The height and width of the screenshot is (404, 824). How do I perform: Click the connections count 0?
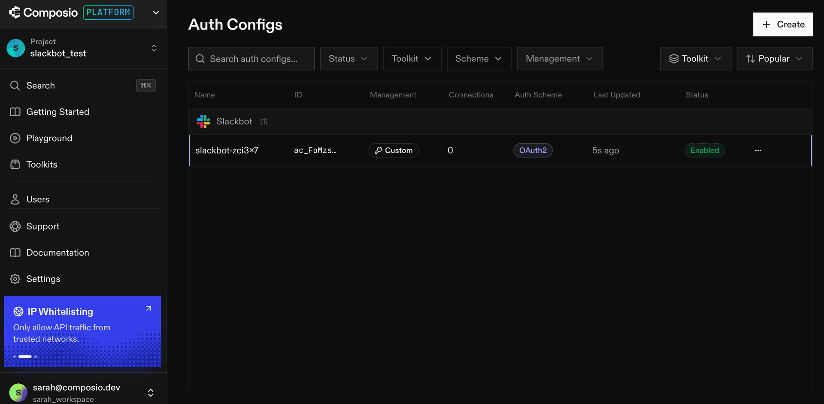click(x=450, y=151)
